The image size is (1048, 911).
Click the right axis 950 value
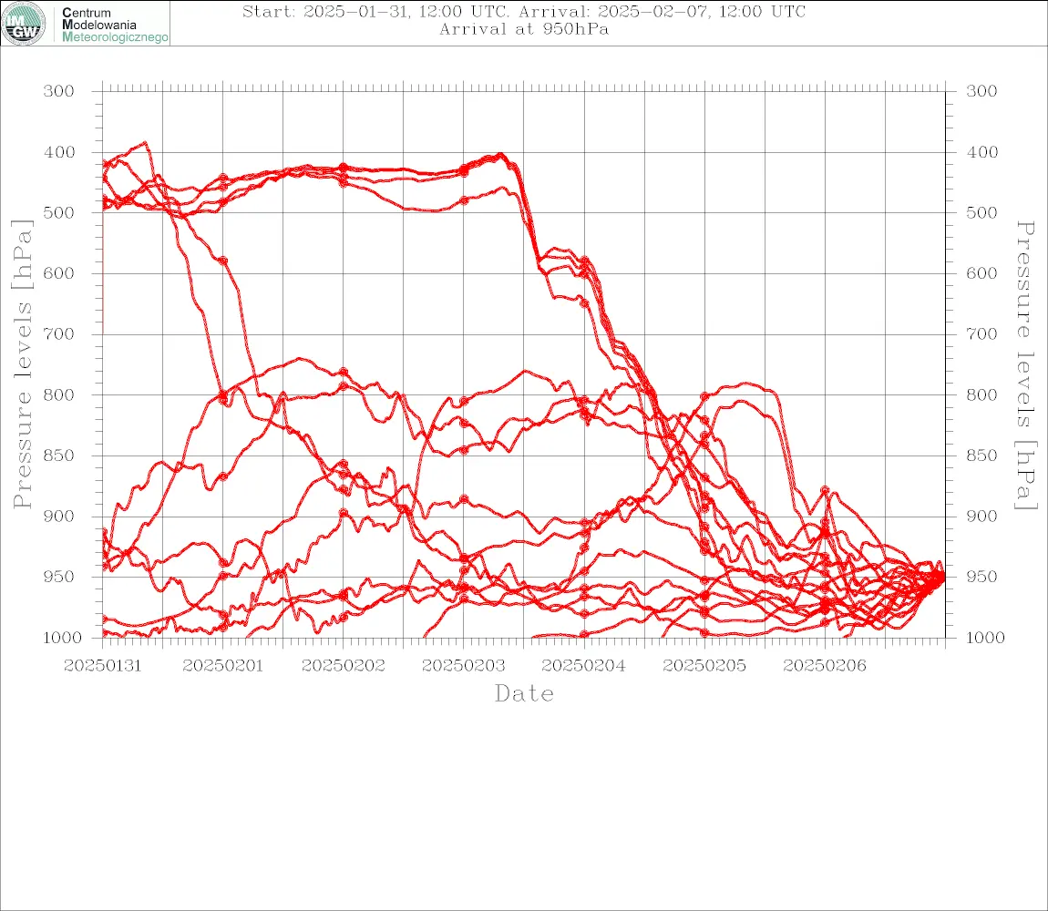click(981, 577)
